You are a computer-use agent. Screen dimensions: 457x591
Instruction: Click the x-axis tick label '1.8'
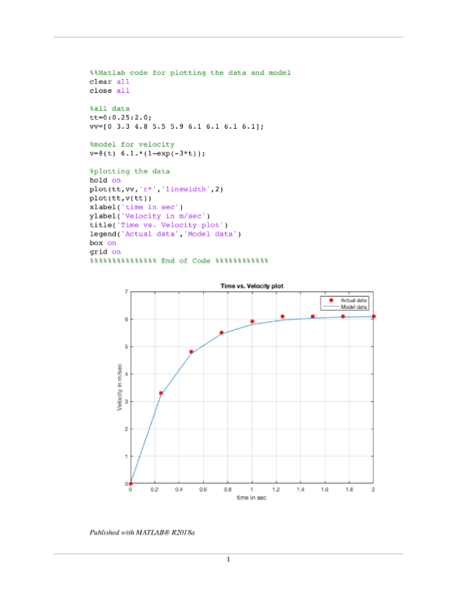pos(349,490)
